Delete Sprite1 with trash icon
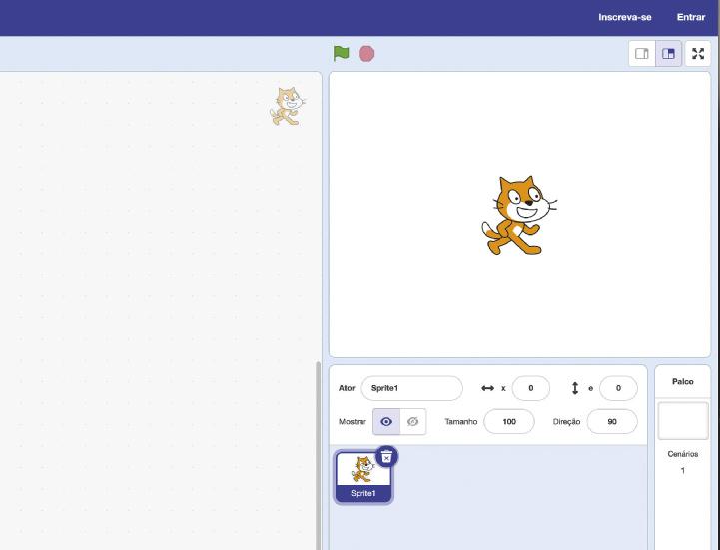720x550 pixels. [x=386, y=457]
